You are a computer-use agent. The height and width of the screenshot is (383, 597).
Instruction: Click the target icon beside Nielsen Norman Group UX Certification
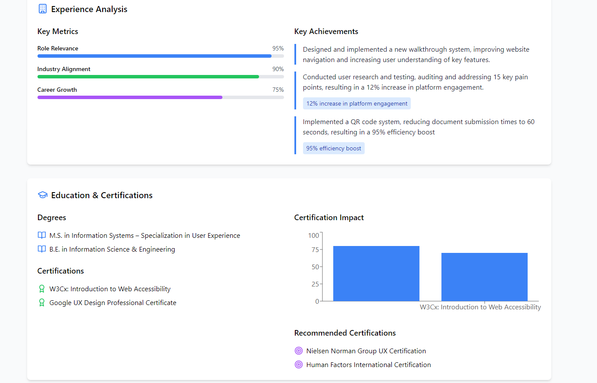[299, 351]
